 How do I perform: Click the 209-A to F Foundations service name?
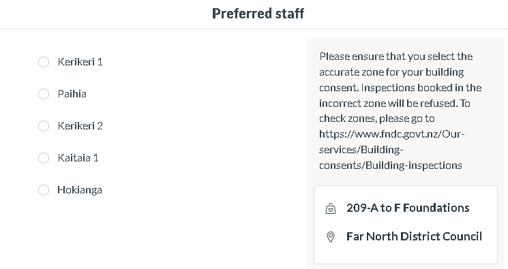[408, 208]
